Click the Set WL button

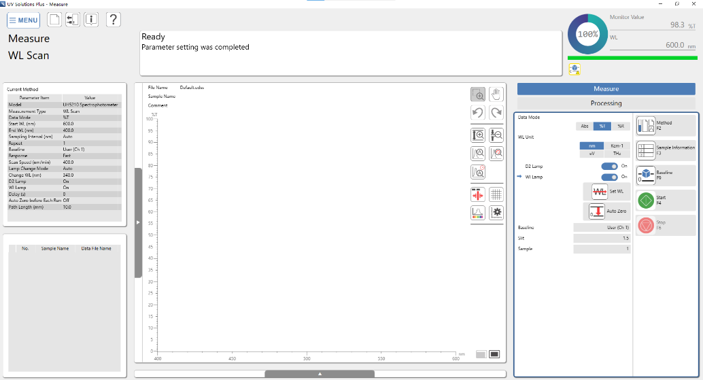tap(606, 192)
